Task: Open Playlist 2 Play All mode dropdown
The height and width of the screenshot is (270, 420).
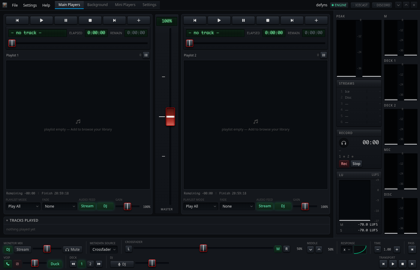Action: [x=200, y=206]
